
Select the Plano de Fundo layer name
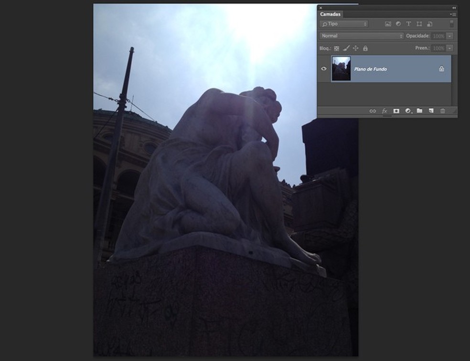371,69
